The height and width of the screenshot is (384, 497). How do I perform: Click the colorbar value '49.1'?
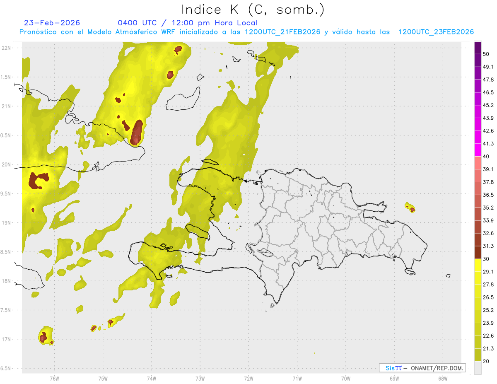[488, 67]
